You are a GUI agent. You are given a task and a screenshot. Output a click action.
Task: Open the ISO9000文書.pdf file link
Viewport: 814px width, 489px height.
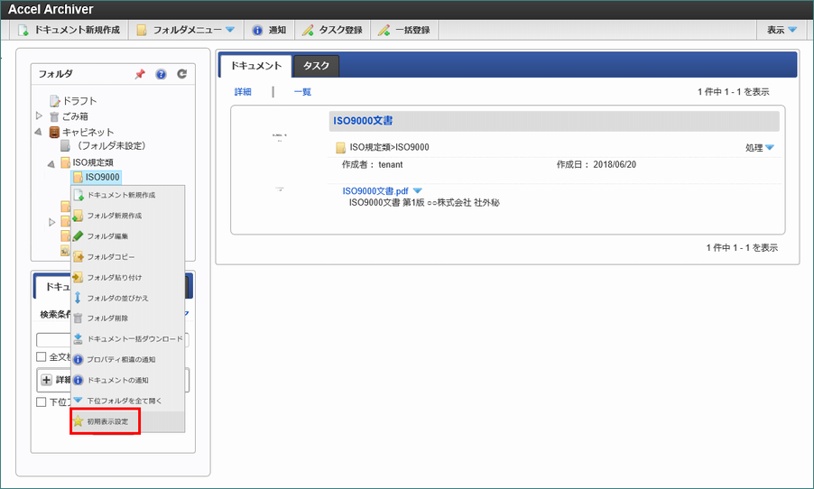pos(376,190)
